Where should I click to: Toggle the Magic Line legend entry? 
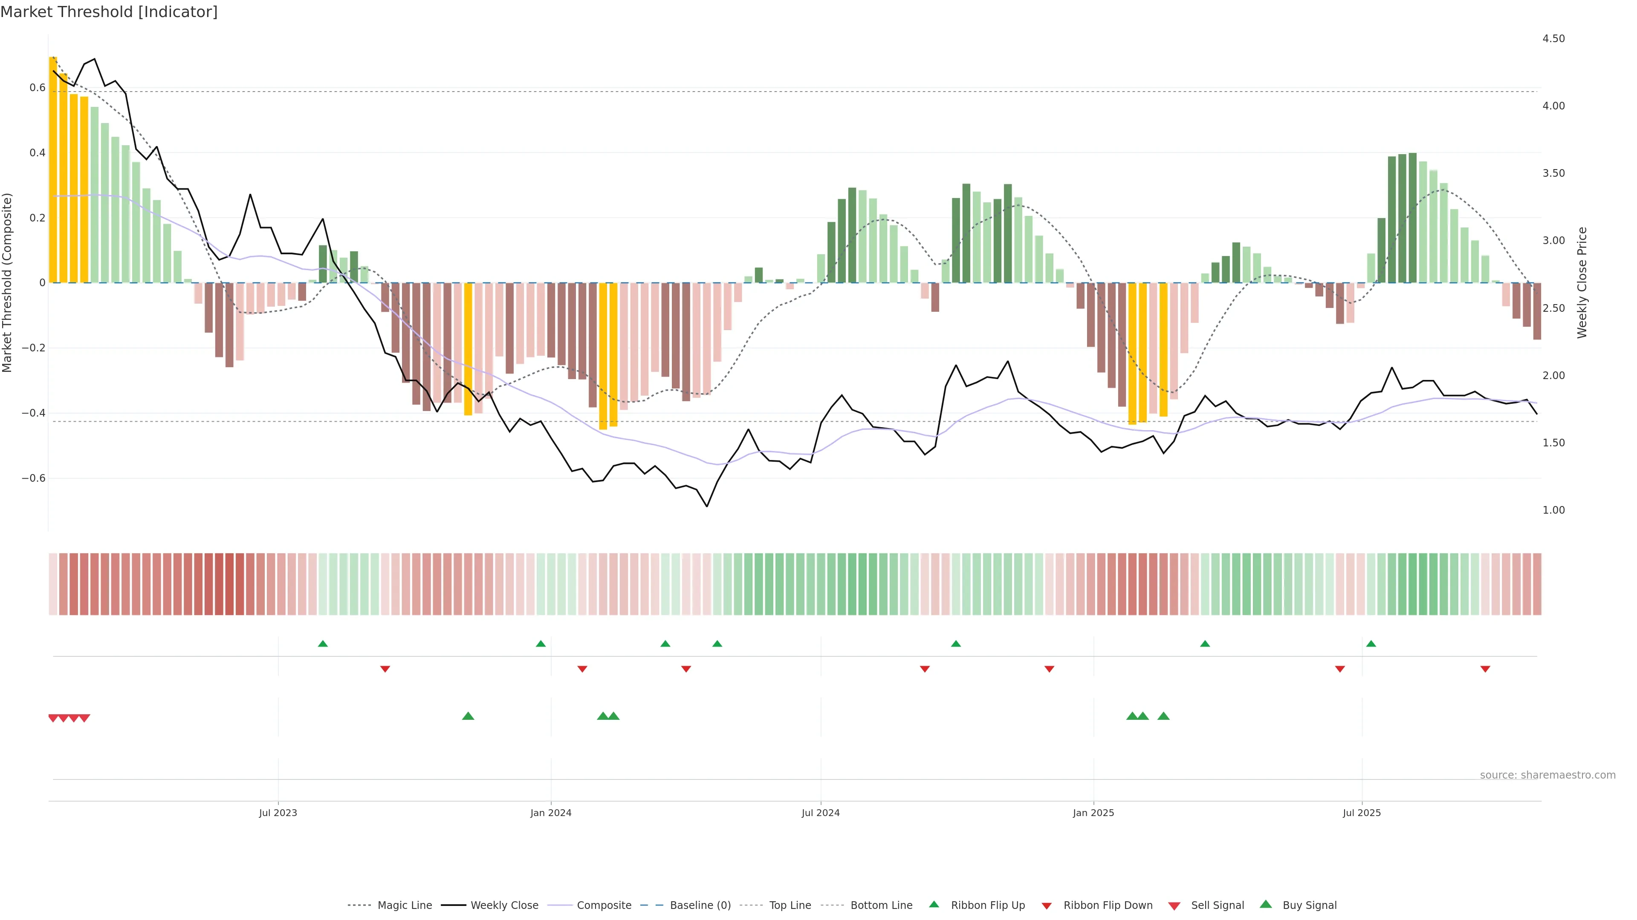[404, 906]
